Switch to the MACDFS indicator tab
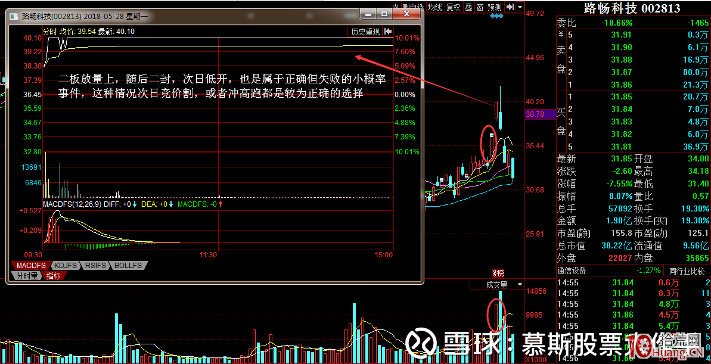 click(x=32, y=265)
